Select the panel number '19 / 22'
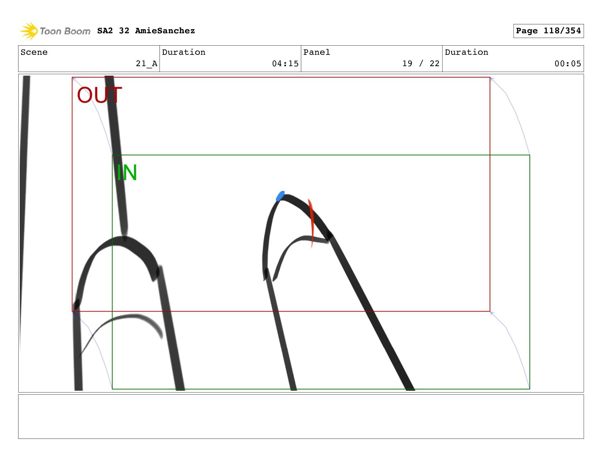The width and height of the screenshot is (603, 466). 421,64
